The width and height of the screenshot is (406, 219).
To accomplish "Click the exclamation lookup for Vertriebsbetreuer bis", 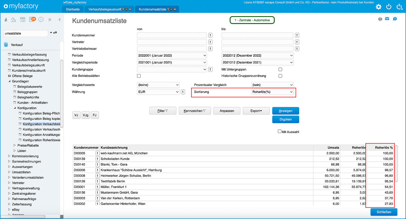I will click(x=297, y=49).
